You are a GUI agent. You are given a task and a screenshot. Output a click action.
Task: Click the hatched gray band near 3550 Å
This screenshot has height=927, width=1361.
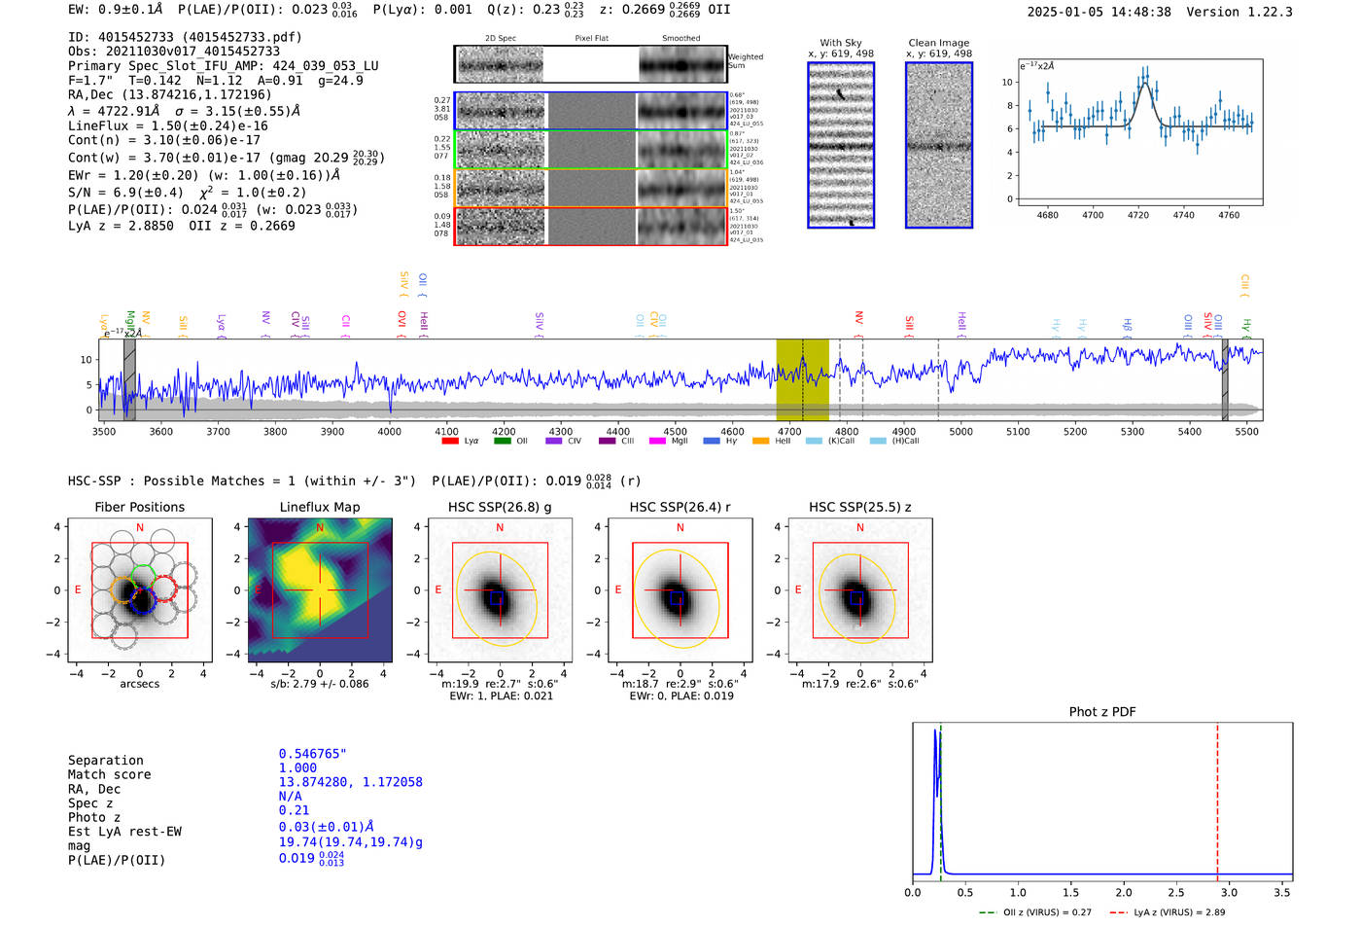tap(129, 379)
